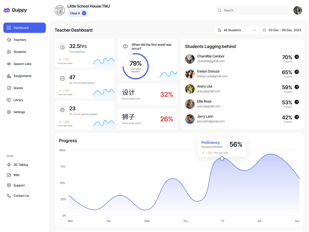
Task: Click the Proficiency tooltip label
Action: coord(210,143)
